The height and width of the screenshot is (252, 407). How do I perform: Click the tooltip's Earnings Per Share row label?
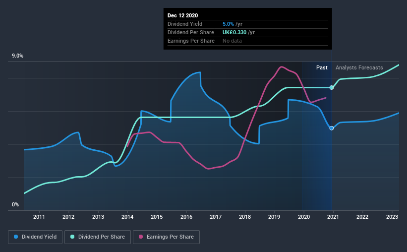191,41
